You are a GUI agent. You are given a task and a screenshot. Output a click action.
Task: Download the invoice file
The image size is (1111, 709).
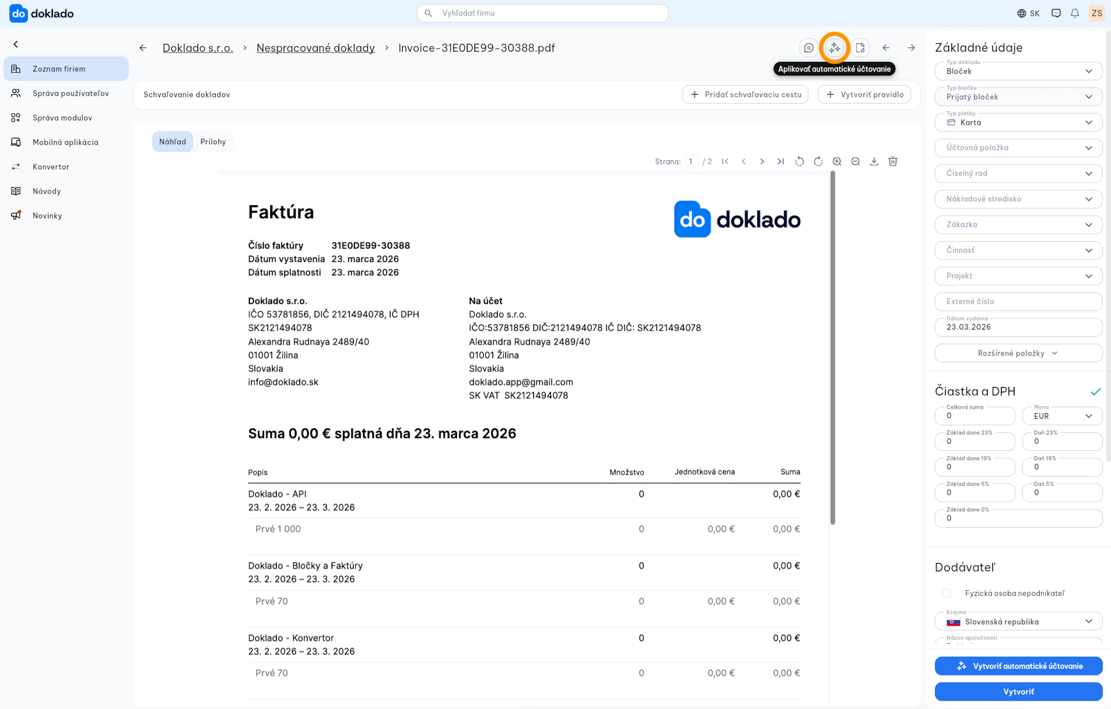[x=874, y=161]
